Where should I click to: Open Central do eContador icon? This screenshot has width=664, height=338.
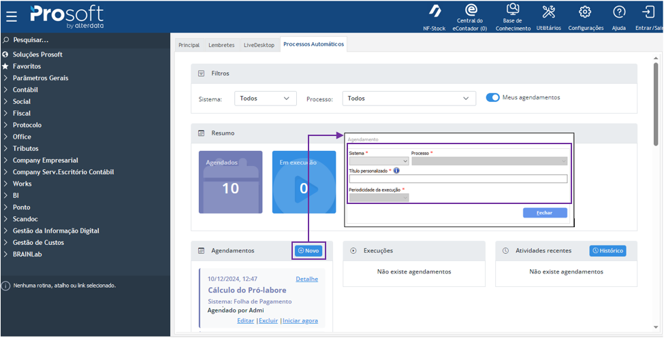pos(471,10)
